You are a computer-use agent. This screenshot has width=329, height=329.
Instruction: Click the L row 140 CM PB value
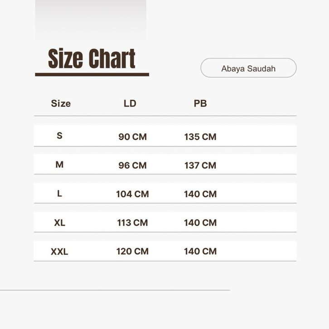pyautogui.click(x=200, y=194)
